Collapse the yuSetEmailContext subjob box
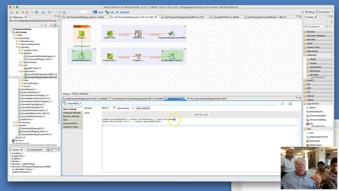The height and width of the screenshot is (191, 339). coord(94,49)
